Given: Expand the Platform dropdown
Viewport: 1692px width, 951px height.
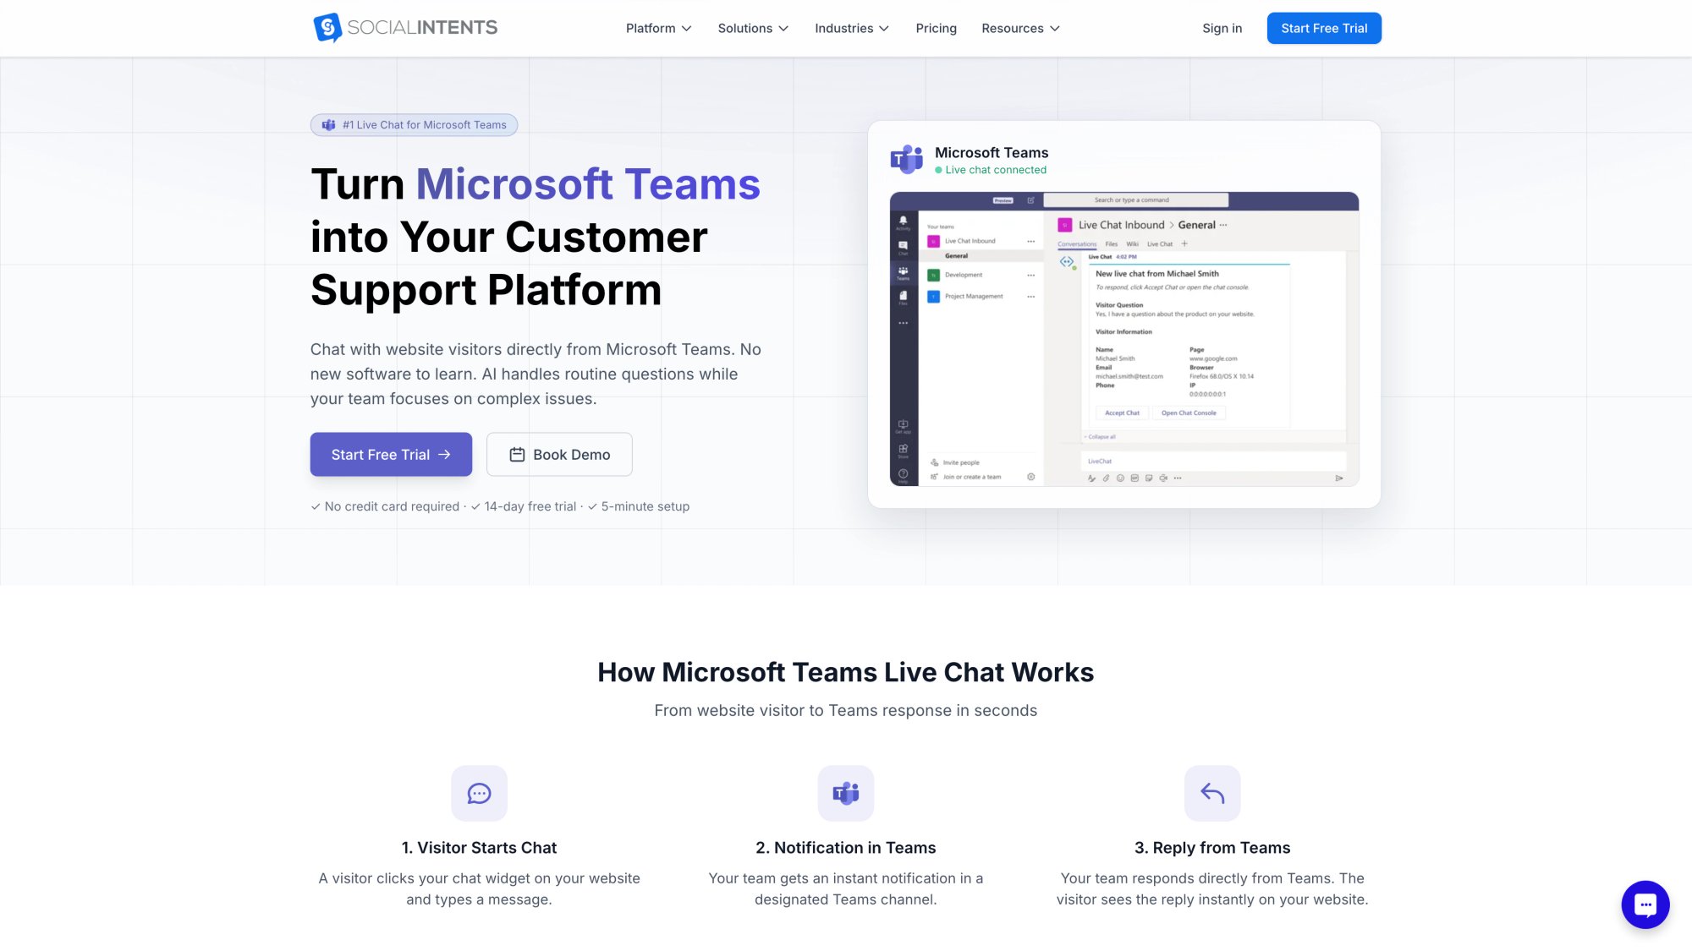Looking at the screenshot, I should coord(657,28).
